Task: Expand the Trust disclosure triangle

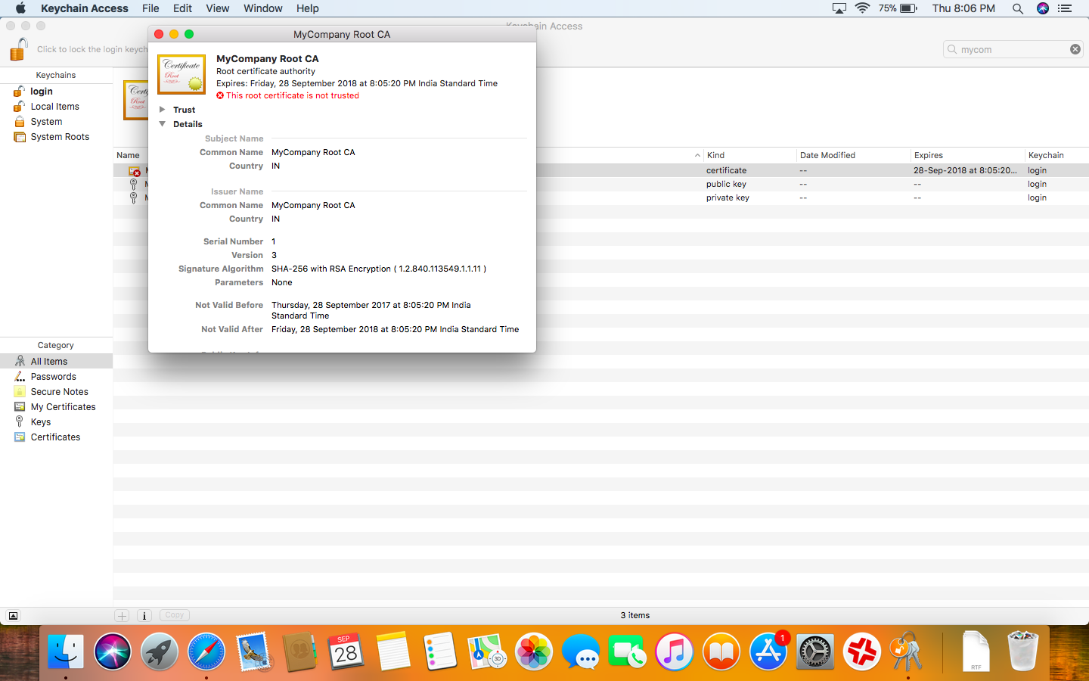Action: click(162, 110)
